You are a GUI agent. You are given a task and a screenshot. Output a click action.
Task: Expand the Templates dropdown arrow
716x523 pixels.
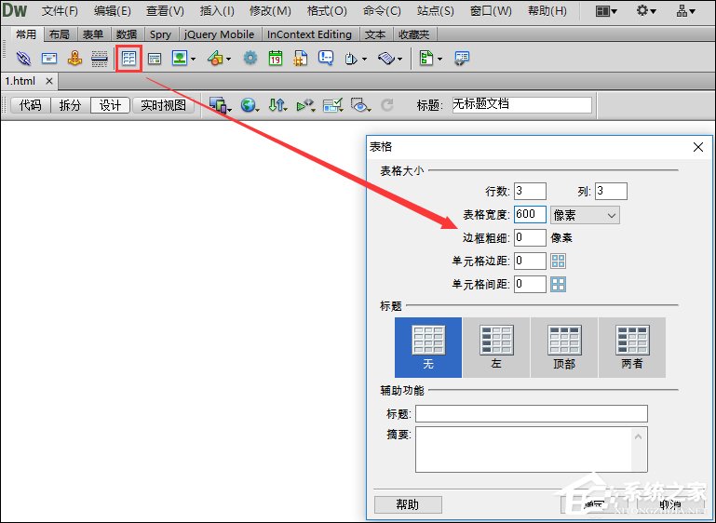point(439,59)
